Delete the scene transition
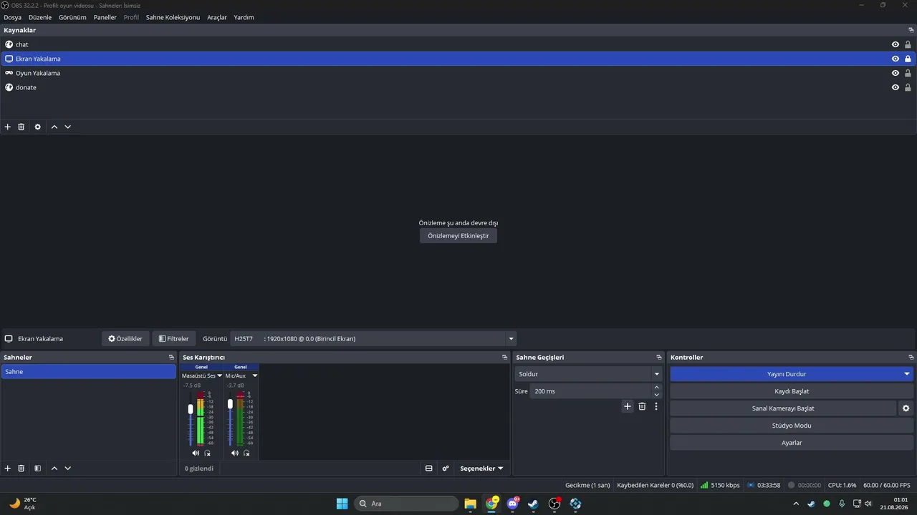This screenshot has height=515, width=917. coord(642,406)
